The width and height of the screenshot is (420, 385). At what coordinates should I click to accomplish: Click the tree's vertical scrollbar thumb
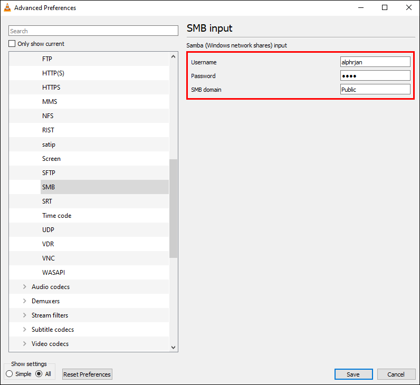[173, 208]
